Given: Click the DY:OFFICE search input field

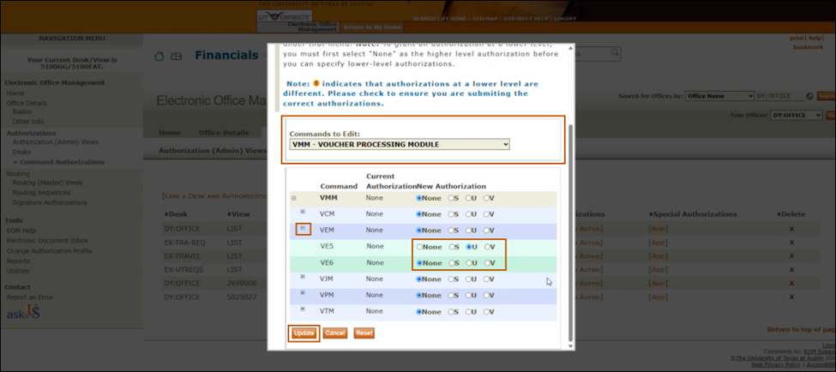Looking at the screenshot, I should coord(780,97).
